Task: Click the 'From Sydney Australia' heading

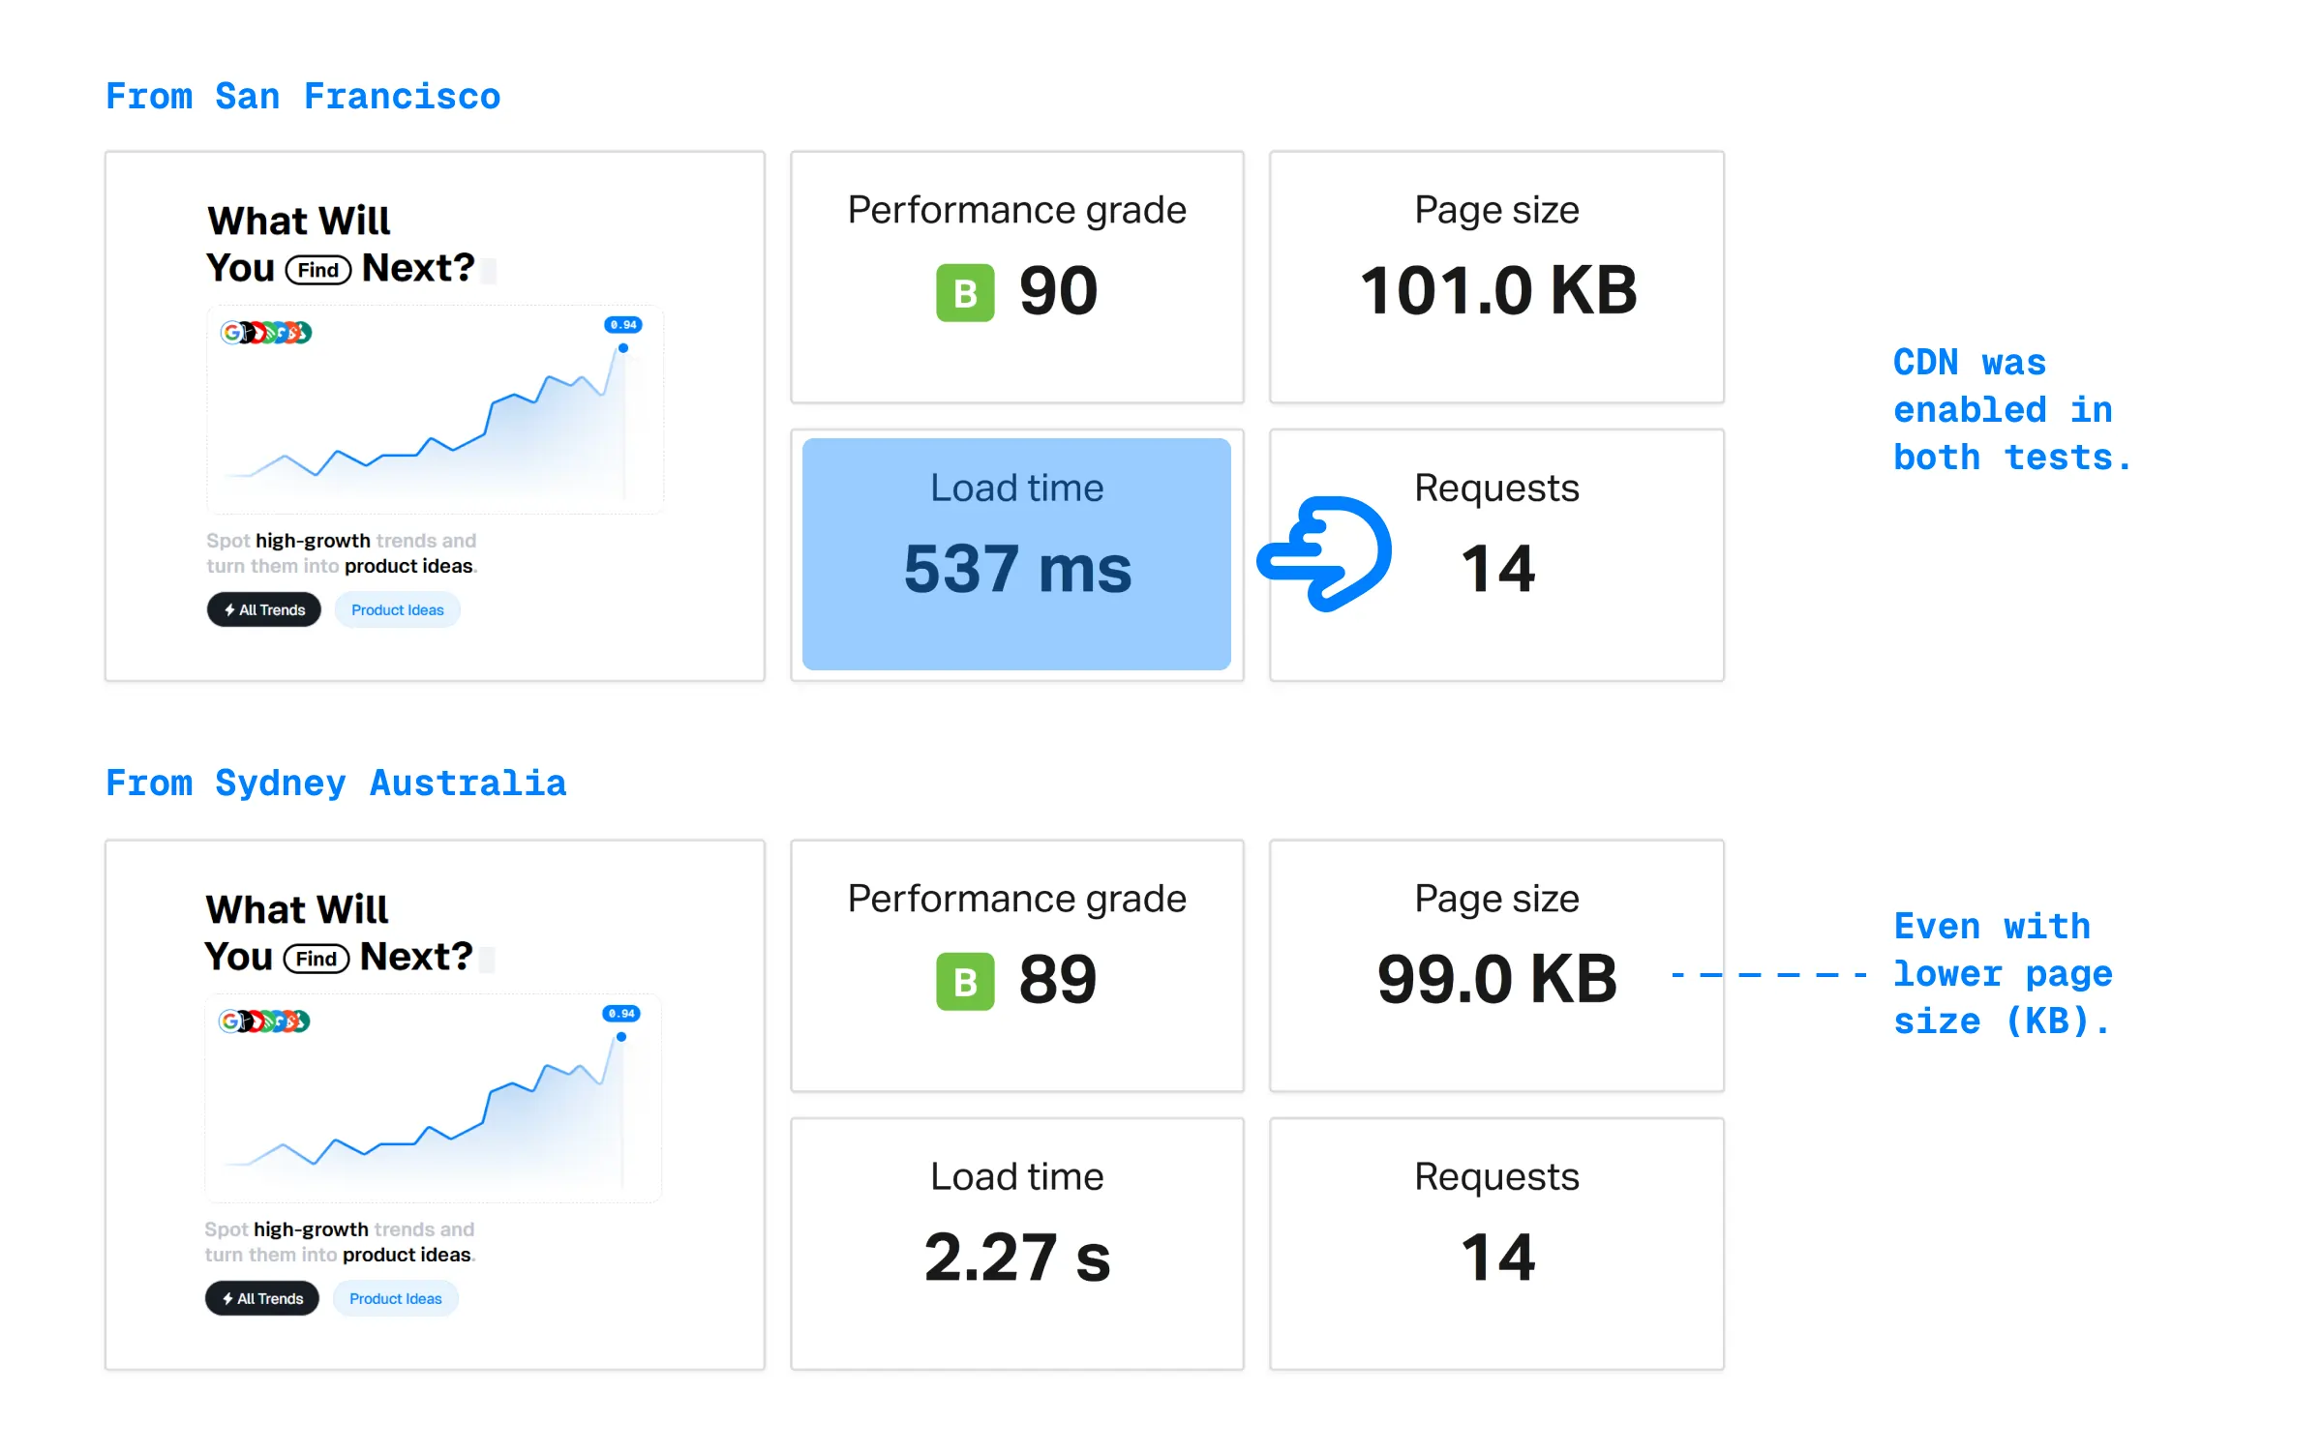Action: (x=336, y=784)
